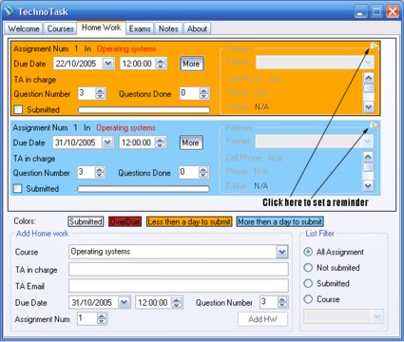
Task: Adjust Questions Done spinner in blue assignment
Action: point(203,172)
